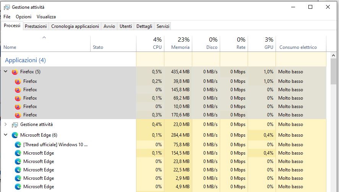The width and height of the screenshot is (339, 192).
Task: Click the scrollbar up arrow
Action: [333, 55]
